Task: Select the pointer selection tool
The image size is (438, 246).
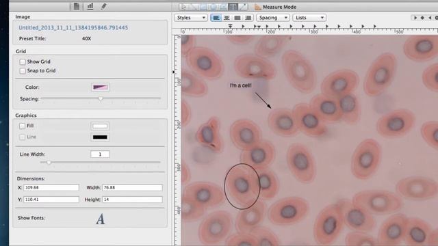Action: (183, 7)
